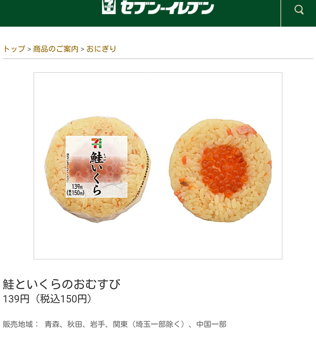The width and height of the screenshot is (316, 360).
Task: Tap the セブン-イレブン header wordmark
Action: (167, 7)
